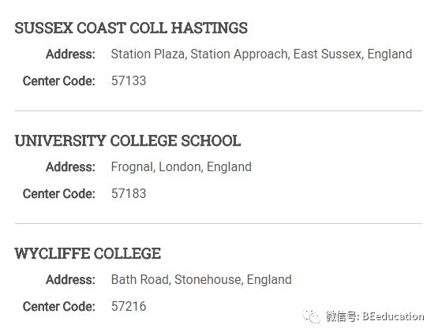Screen dimensions: 438x336
Task: Click divider line below Sussex Coast entry
Action: coord(219,110)
